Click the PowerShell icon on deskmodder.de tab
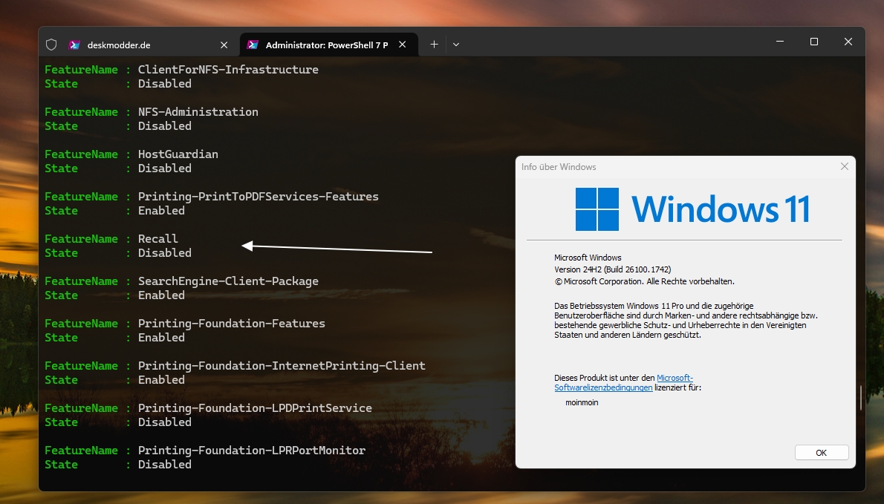Screen dimensions: 884x504 pyautogui.click(x=74, y=45)
